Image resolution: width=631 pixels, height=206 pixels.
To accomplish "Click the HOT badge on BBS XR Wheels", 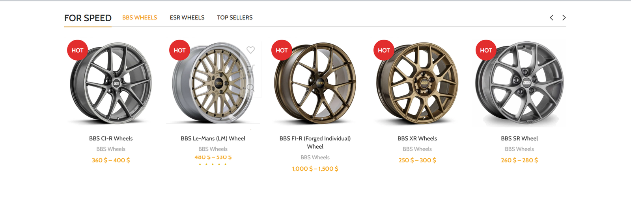I will (384, 50).
